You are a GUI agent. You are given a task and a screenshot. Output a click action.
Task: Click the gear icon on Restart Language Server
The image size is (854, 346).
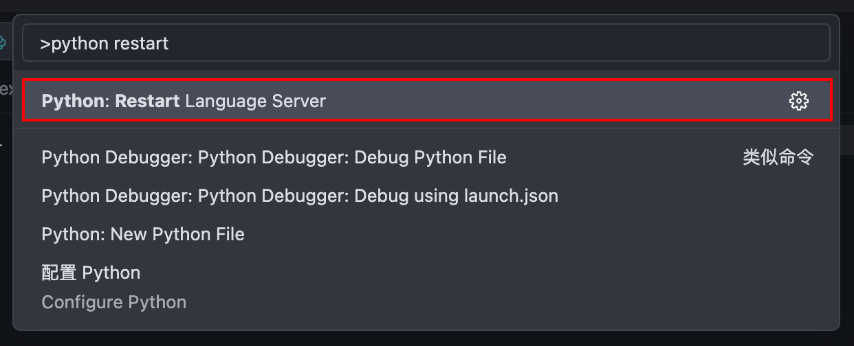(798, 102)
